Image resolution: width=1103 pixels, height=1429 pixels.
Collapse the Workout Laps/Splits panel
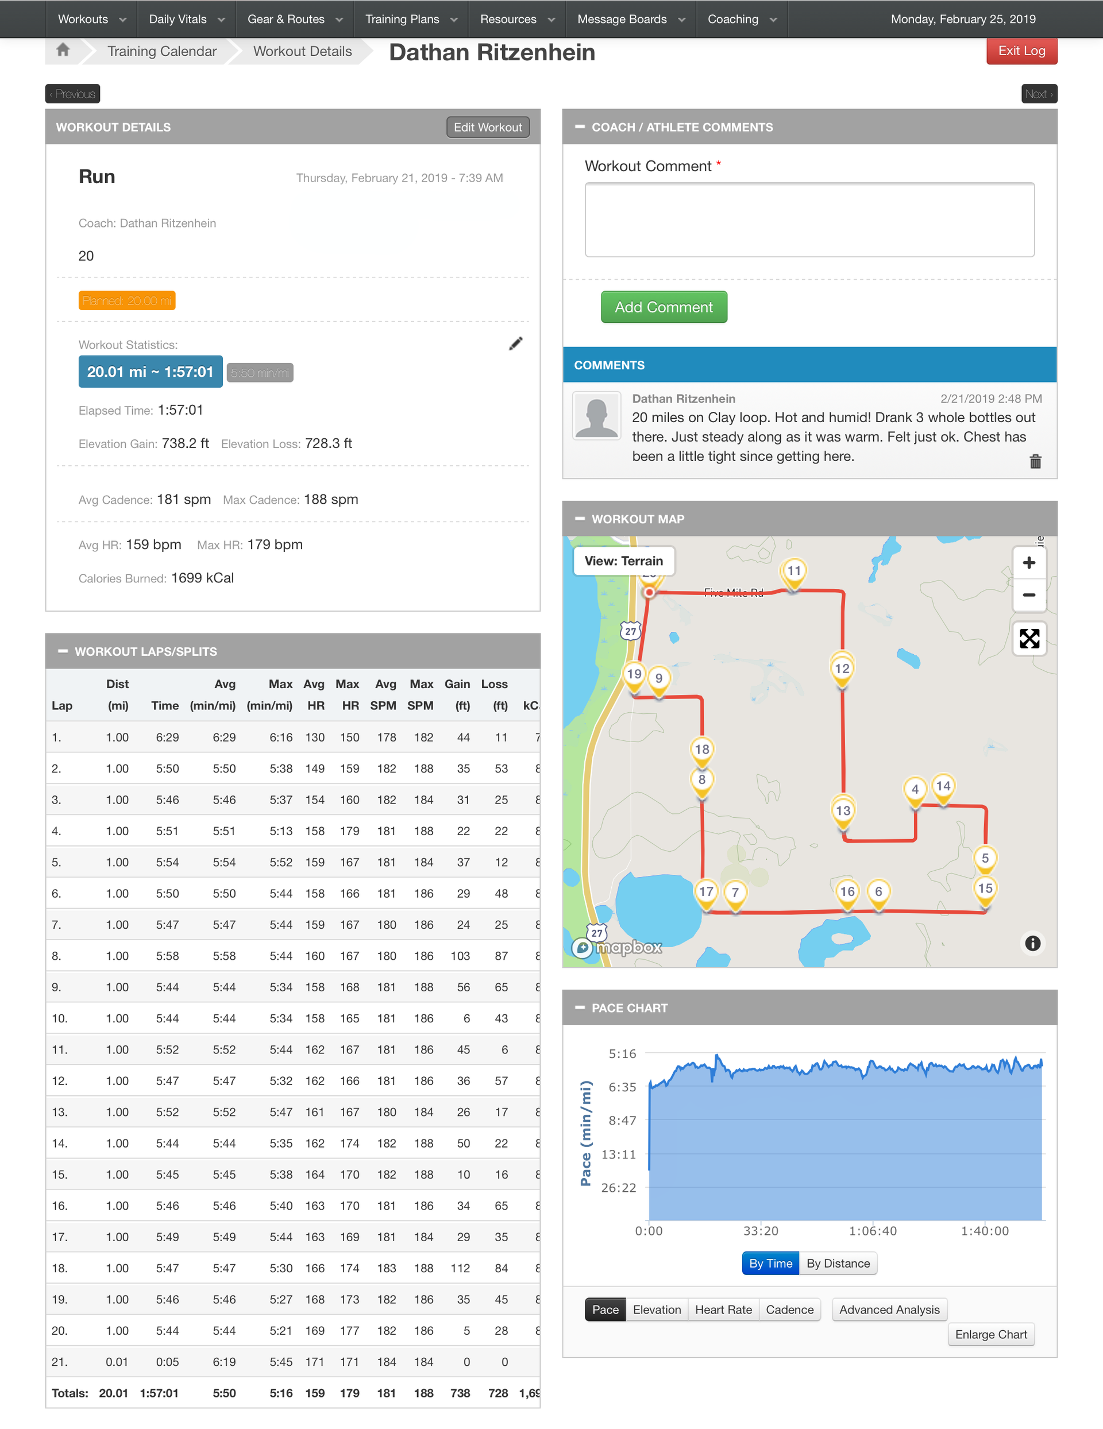click(63, 652)
